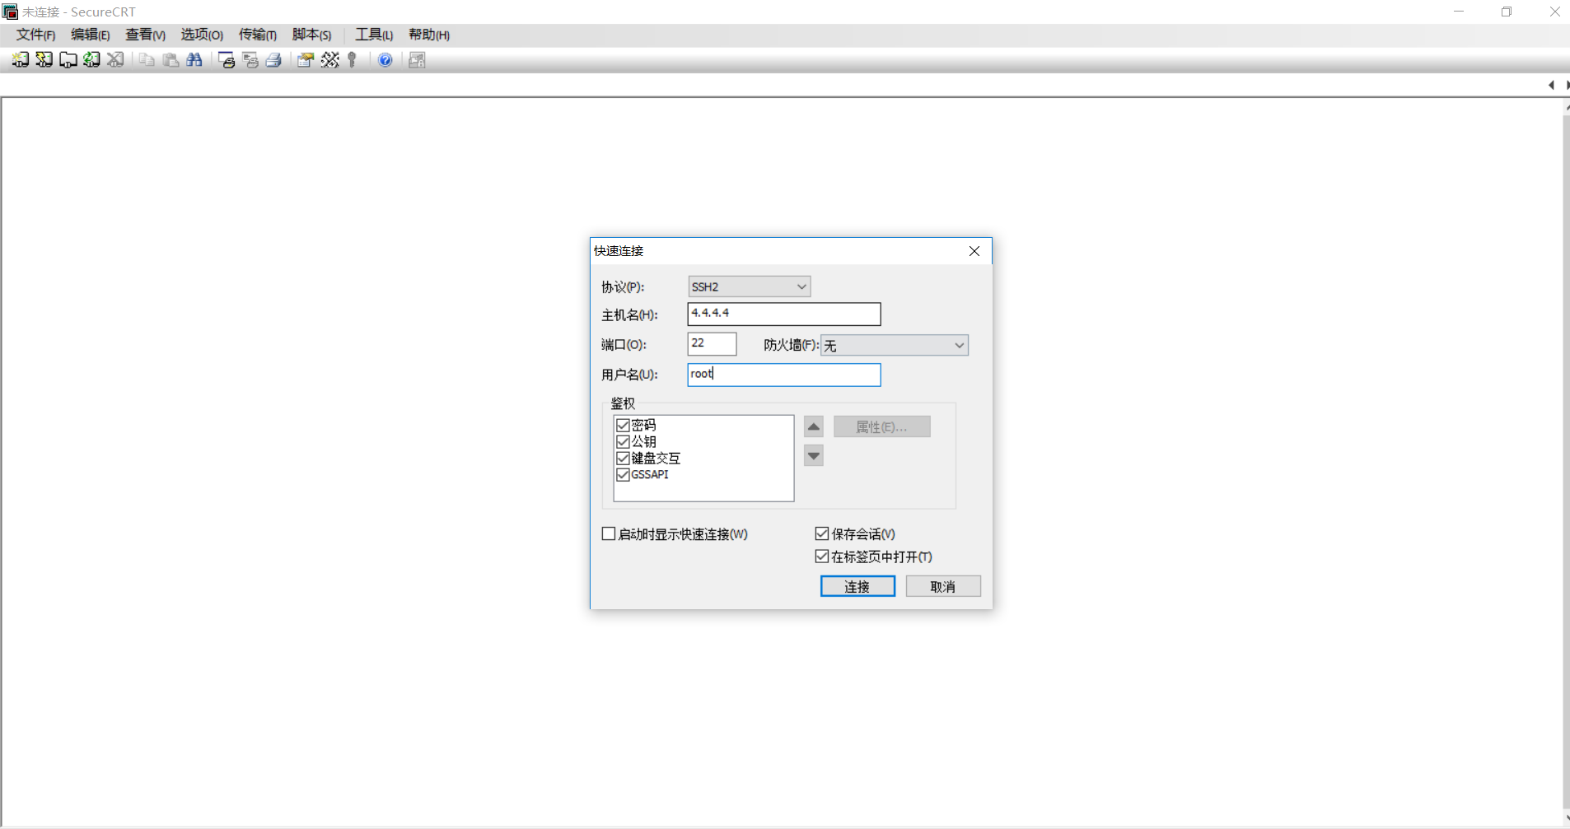1570x829 pixels.
Task: Move authentication method up with arrow
Action: (814, 426)
